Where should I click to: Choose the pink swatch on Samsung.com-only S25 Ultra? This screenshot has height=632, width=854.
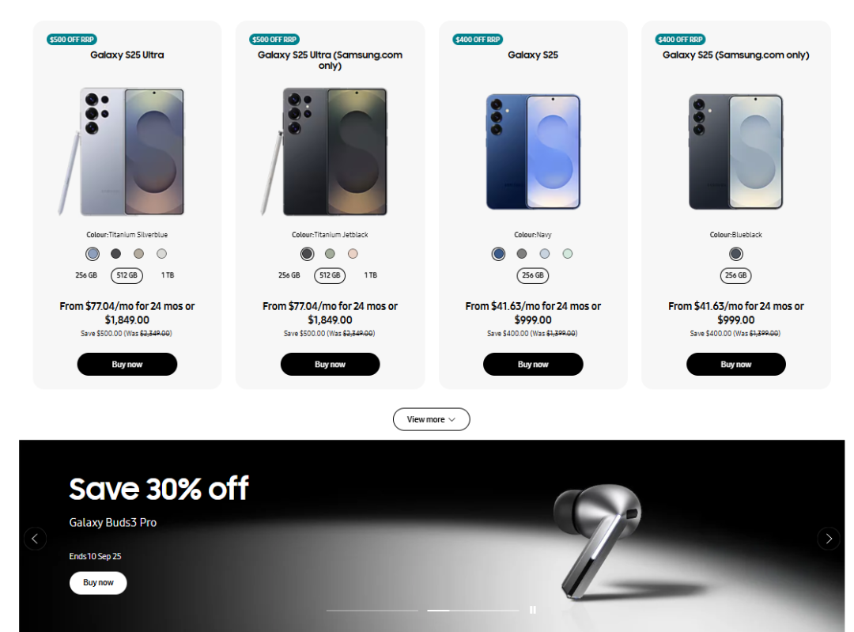click(353, 253)
